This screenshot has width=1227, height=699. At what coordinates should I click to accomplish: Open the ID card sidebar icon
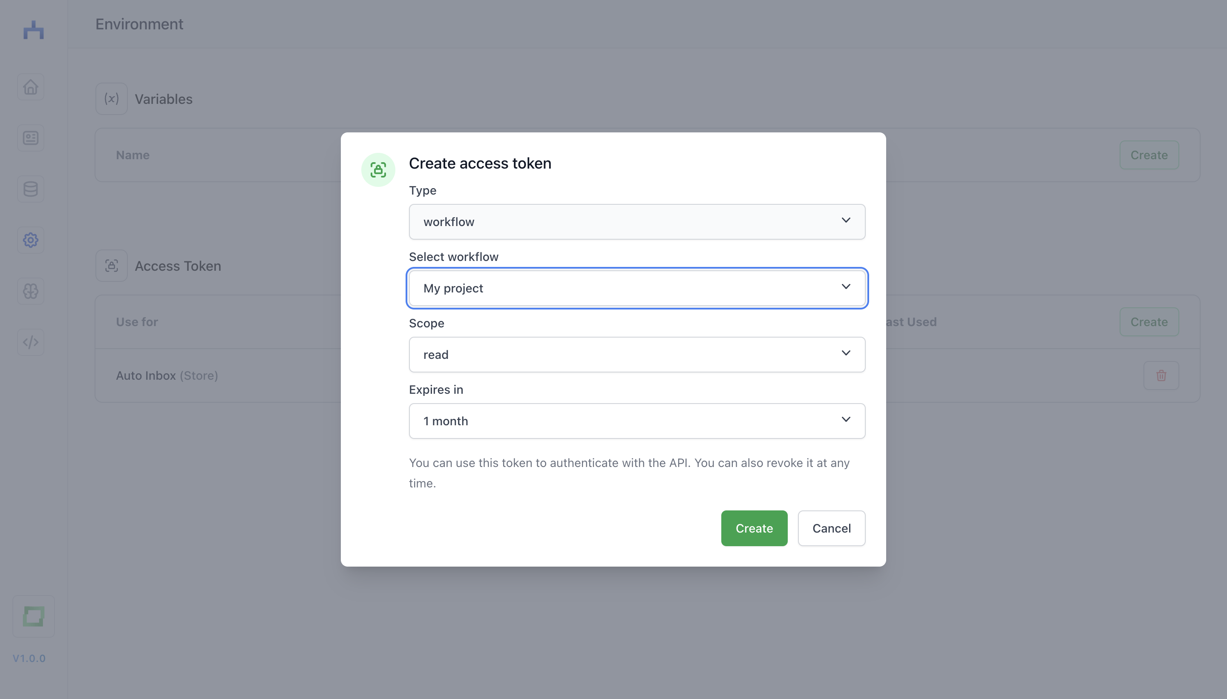click(x=31, y=138)
